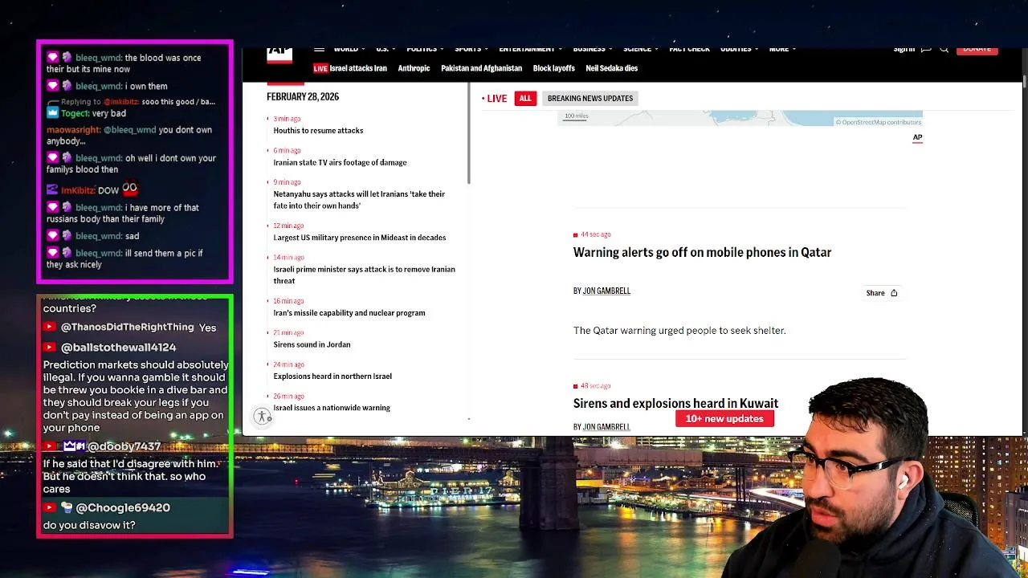
Task: Click the Sign in link
Action: click(904, 50)
